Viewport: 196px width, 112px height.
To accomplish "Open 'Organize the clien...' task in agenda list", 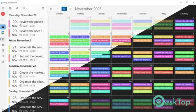I will tap(27, 83).
